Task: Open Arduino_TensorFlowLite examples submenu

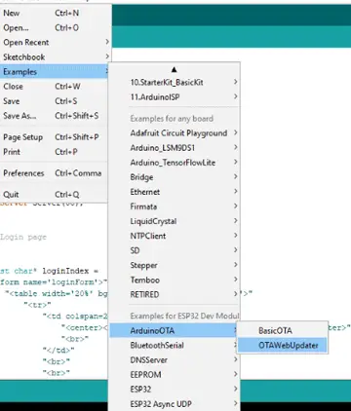Action: pos(175,163)
